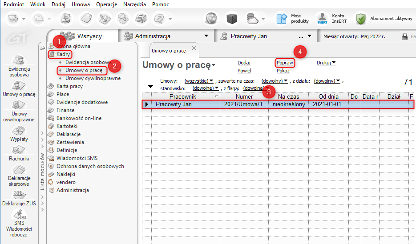Open the Drukuj link menu

[x=326, y=63]
